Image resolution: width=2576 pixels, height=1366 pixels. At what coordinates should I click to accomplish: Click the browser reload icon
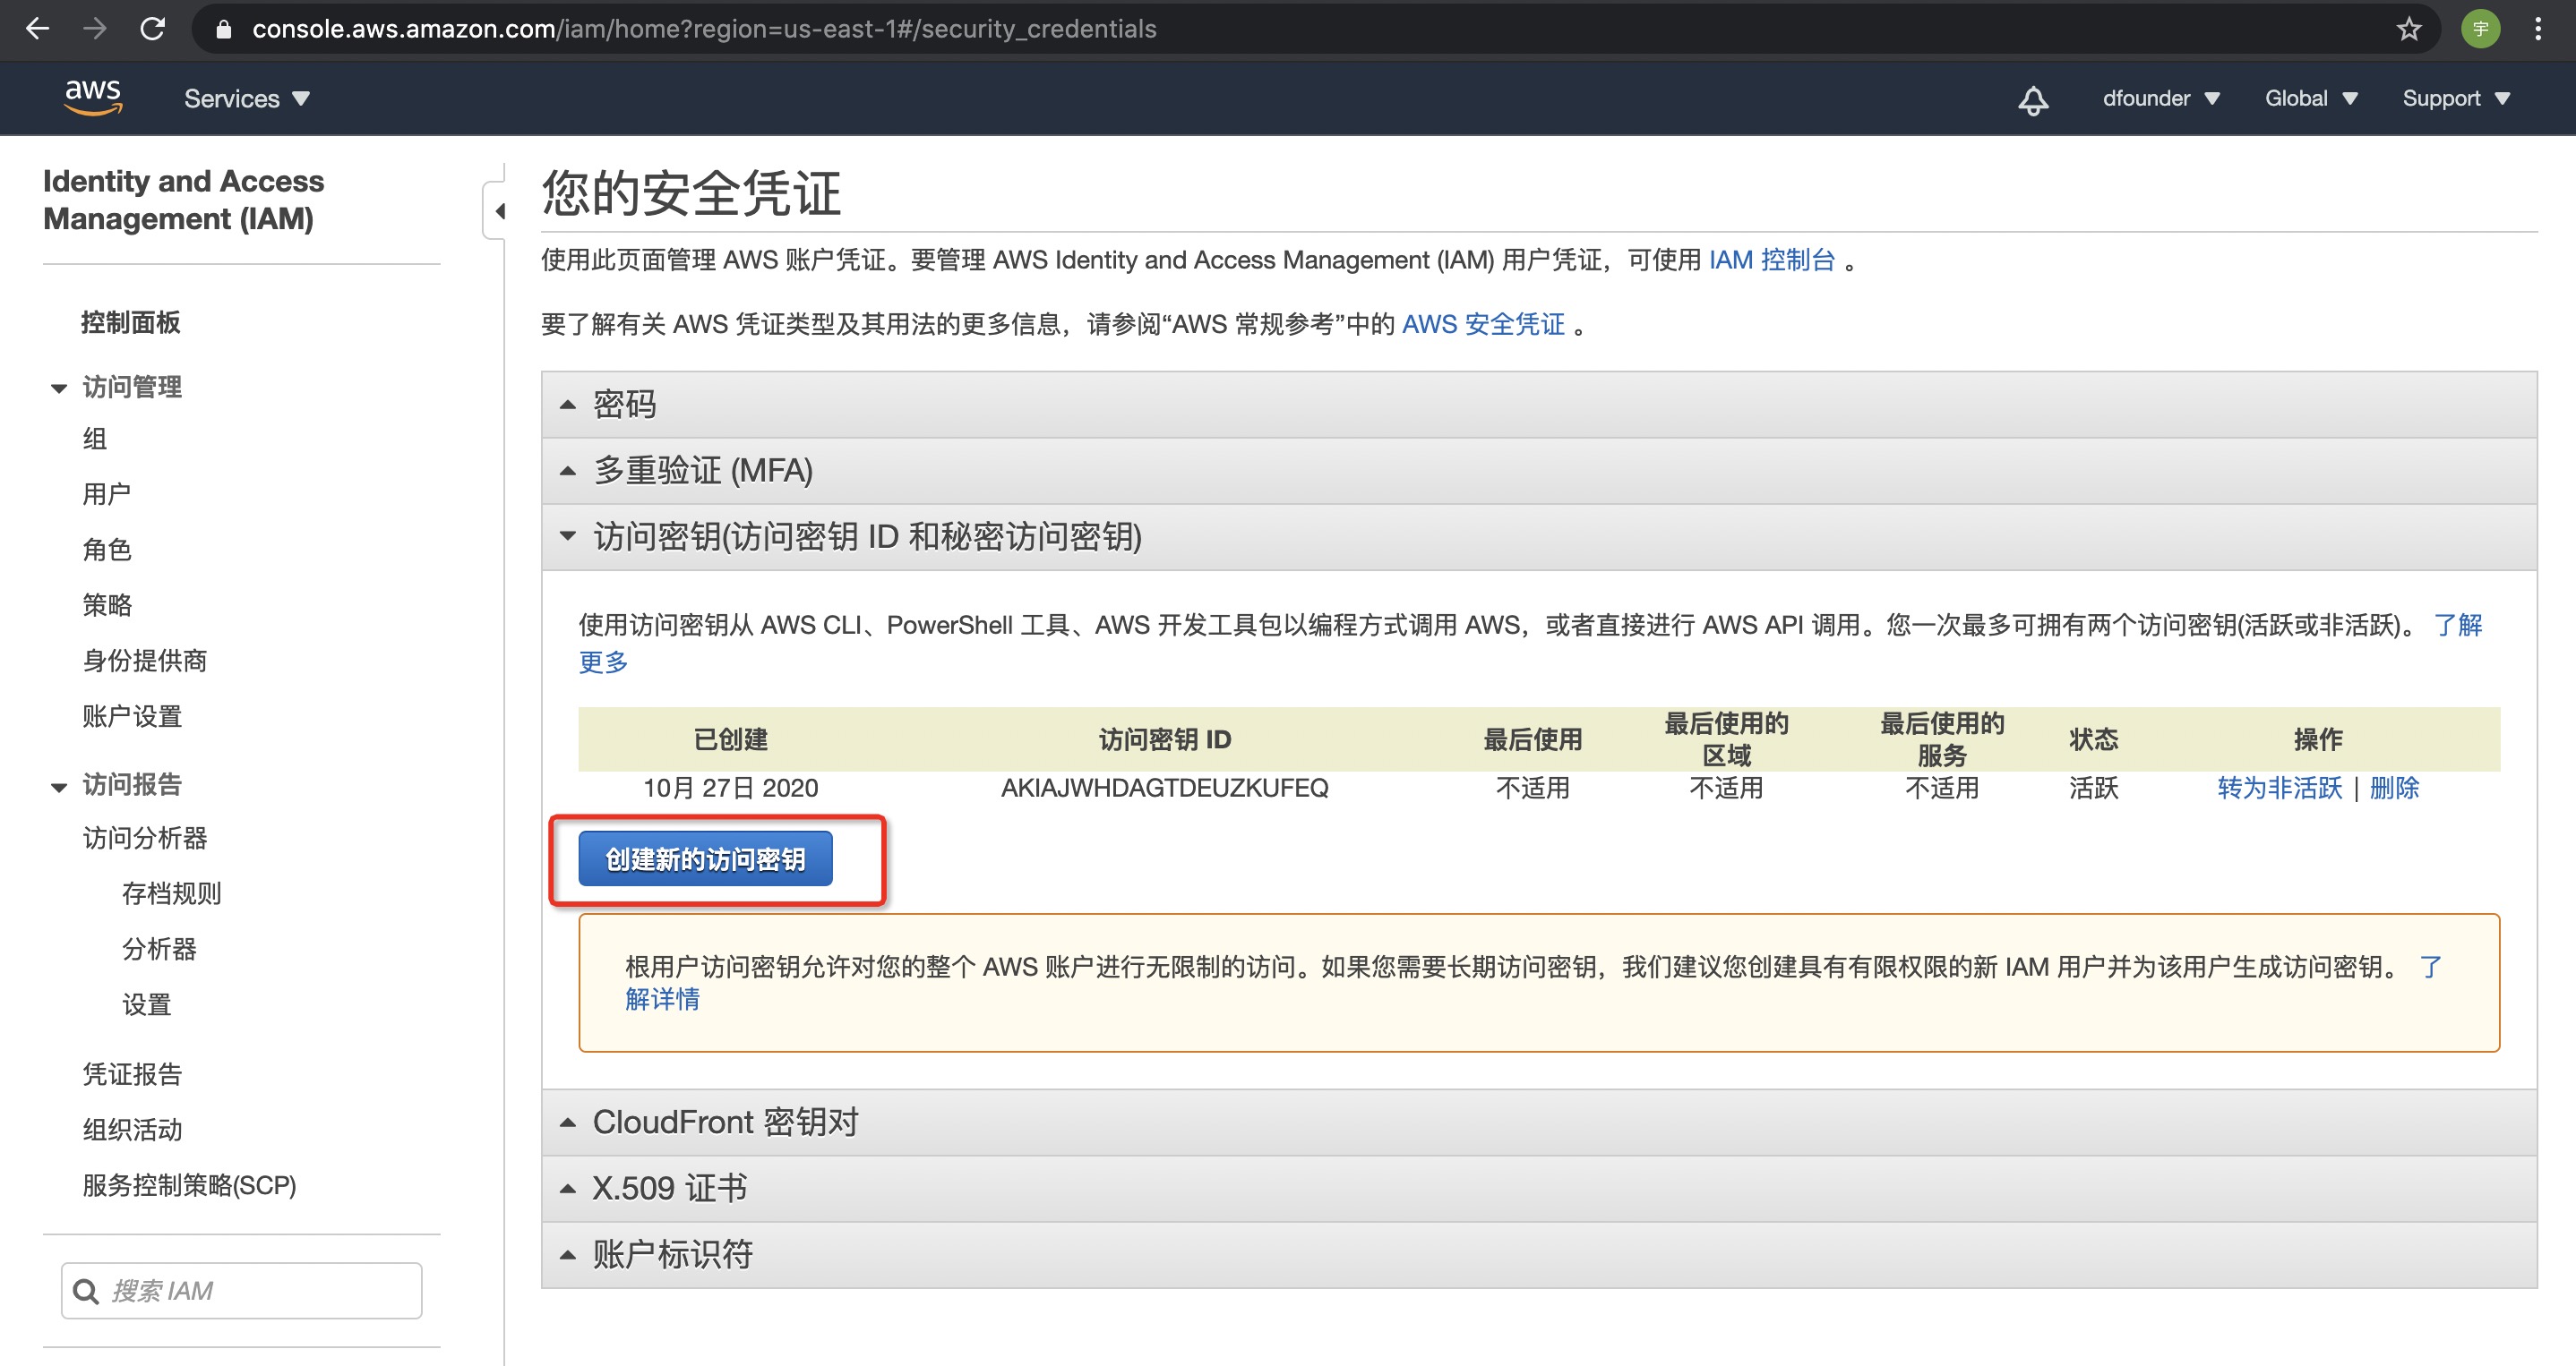(153, 29)
